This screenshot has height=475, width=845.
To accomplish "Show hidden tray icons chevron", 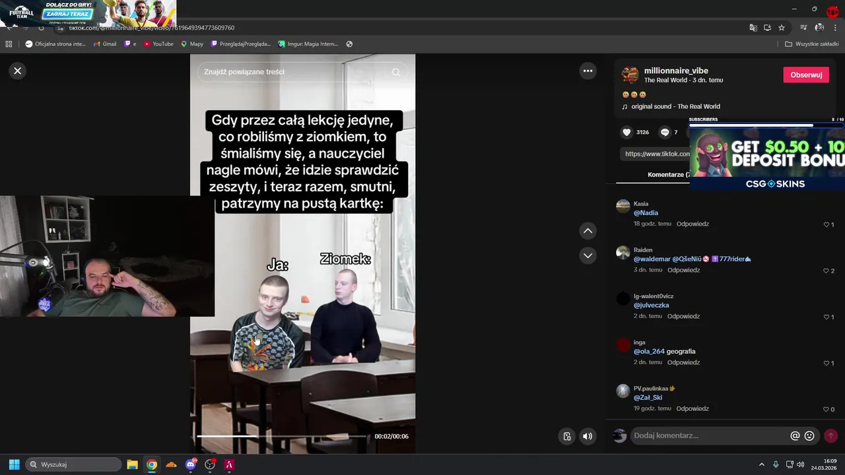I will (x=761, y=464).
